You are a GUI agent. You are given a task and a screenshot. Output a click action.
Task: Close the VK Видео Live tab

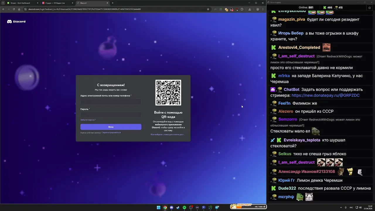(x=72, y=3)
